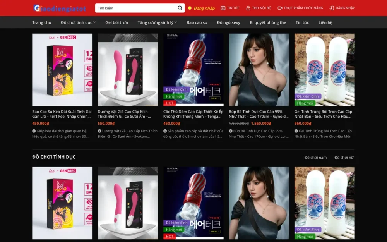Open the Trang chủ menu item
The width and height of the screenshot is (387, 242).
(42, 22)
